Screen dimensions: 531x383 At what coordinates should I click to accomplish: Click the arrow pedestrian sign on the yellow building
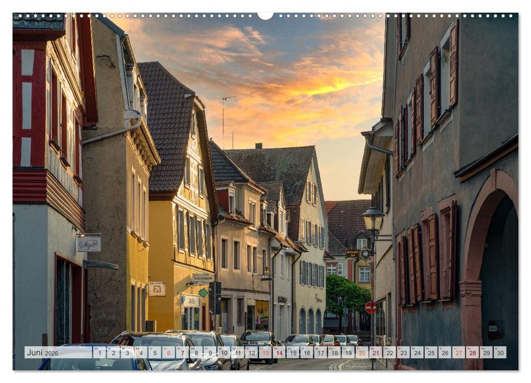click(x=157, y=289)
